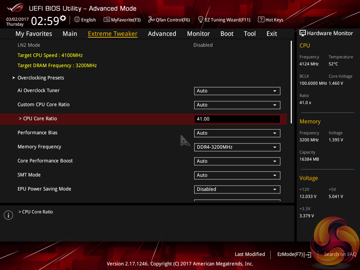Expand the Overclocking Presets submenu
Image resolution: width=360 pixels, height=270 pixels.
click(41, 78)
